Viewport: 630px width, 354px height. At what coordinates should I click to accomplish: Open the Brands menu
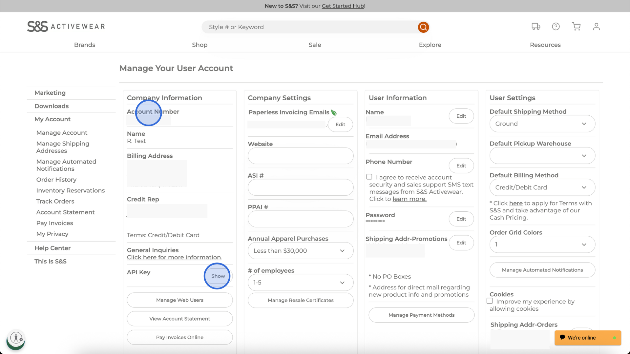(84, 45)
